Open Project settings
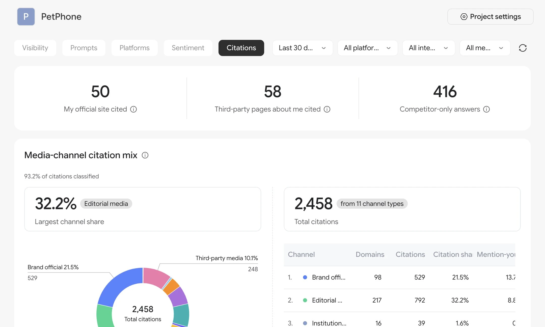 point(490,17)
